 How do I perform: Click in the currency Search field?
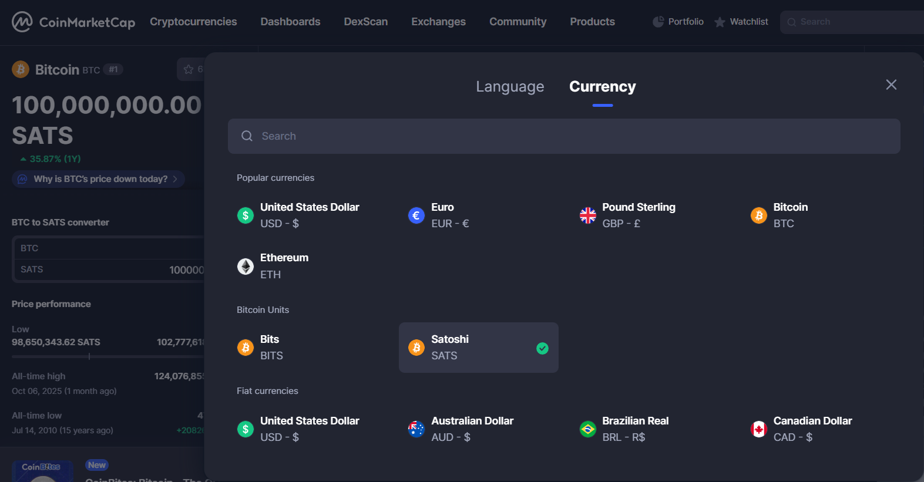564,136
